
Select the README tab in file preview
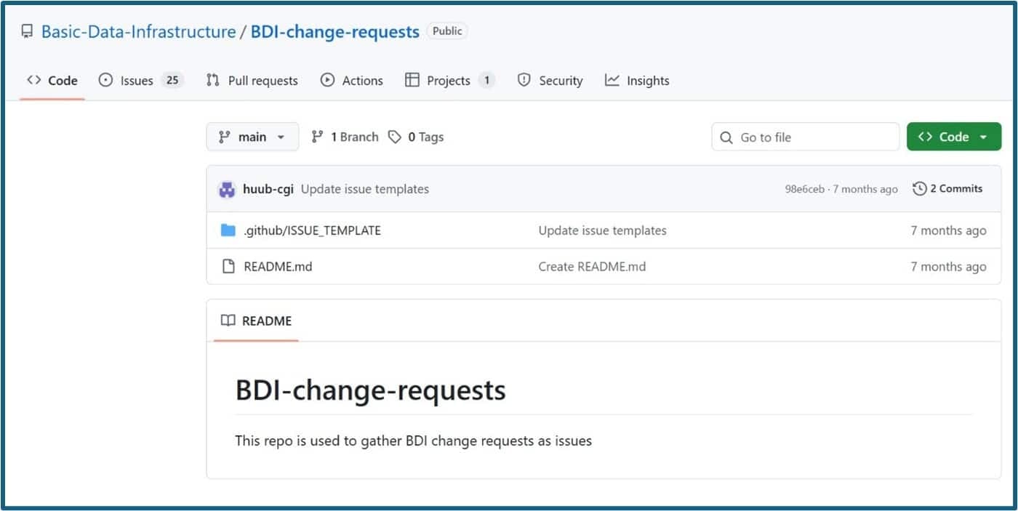[x=256, y=321]
